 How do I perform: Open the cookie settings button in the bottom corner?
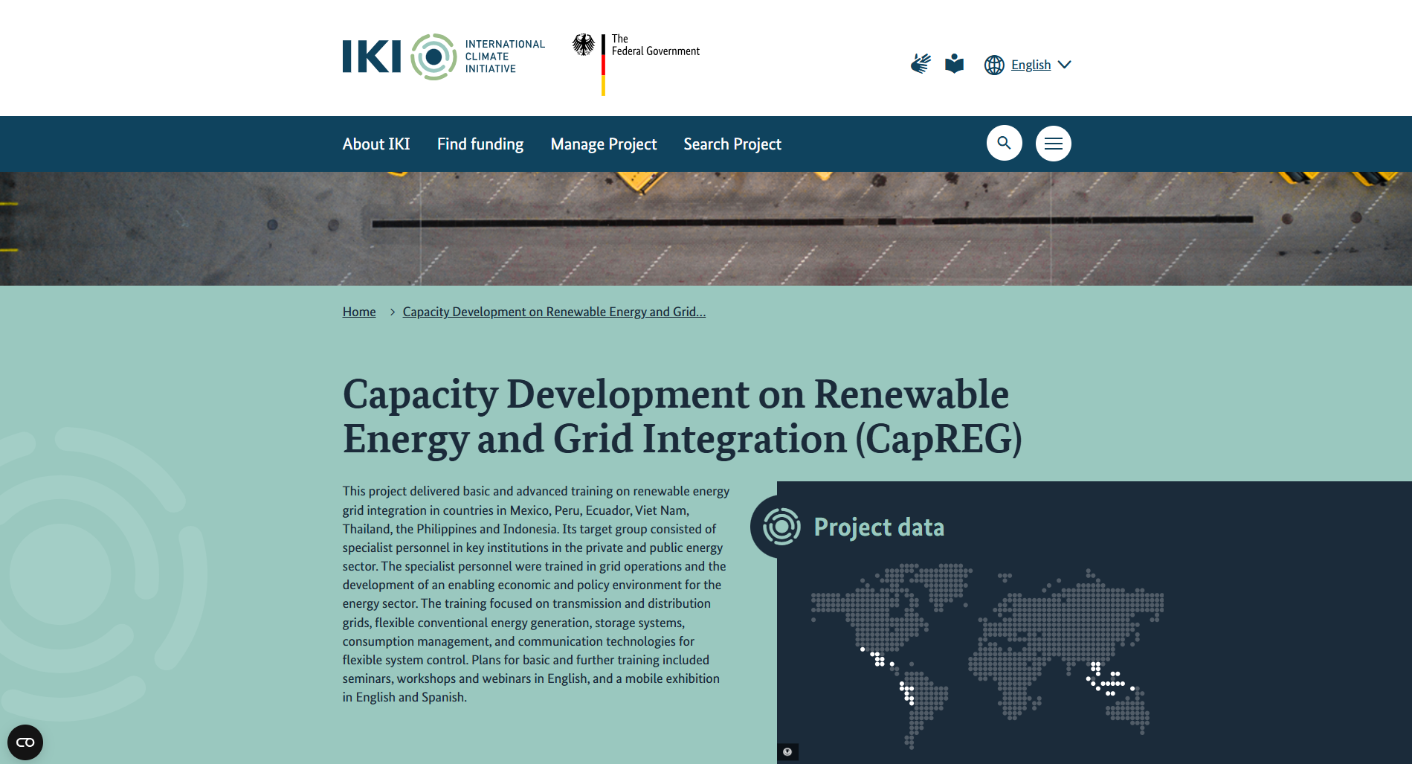tap(25, 742)
